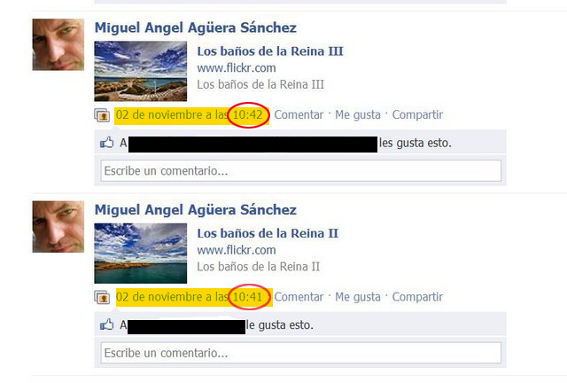The image size is (567, 383).
Task: Click the shared-link icon under Reina II post
Action: pyautogui.click(x=103, y=297)
